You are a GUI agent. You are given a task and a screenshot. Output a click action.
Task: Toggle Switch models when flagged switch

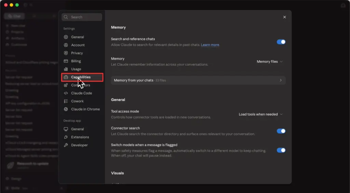[281, 150]
